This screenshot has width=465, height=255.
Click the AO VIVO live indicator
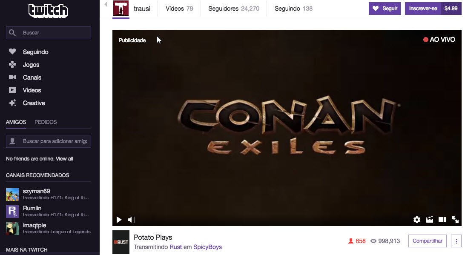point(439,40)
